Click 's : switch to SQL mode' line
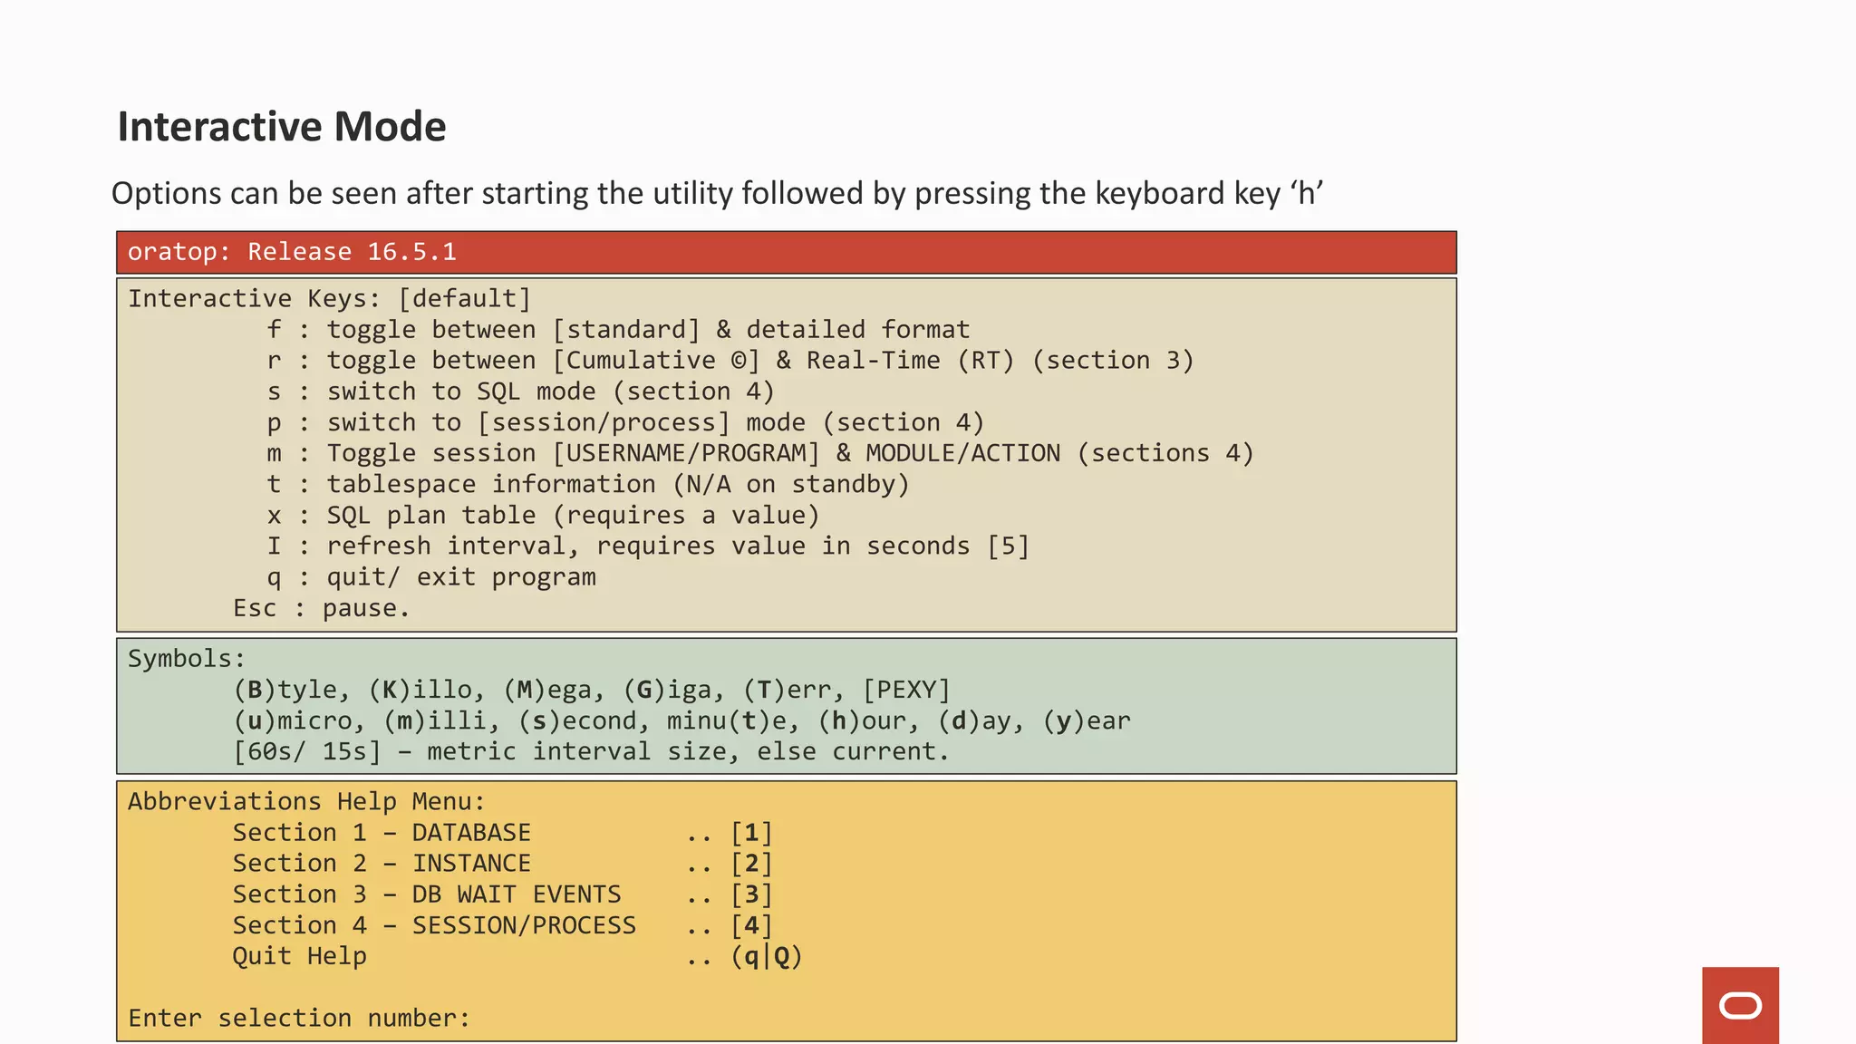 (x=521, y=391)
